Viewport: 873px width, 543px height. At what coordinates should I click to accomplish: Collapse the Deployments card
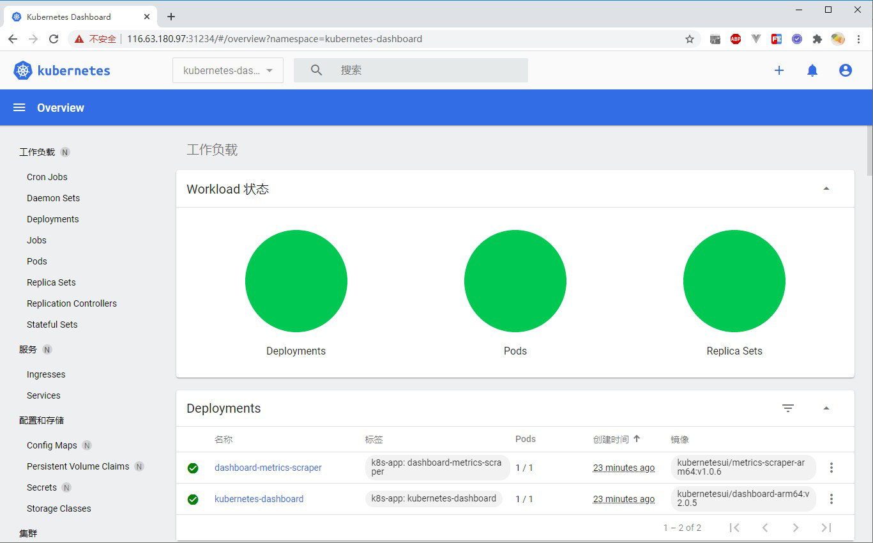coord(826,408)
